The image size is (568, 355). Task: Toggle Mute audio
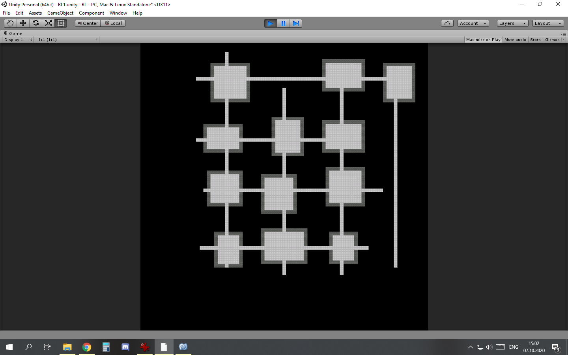pyautogui.click(x=515, y=39)
